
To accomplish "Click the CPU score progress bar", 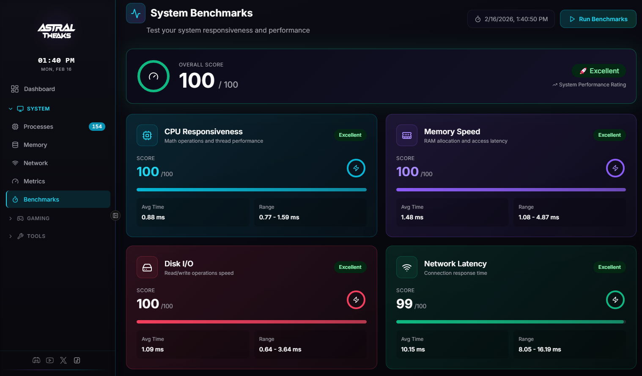I will pyautogui.click(x=251, y=190).
